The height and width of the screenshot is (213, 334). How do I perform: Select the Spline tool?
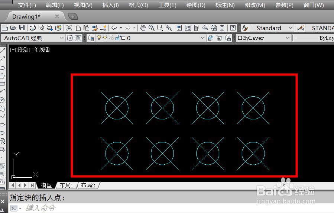[x=2, y=116]
